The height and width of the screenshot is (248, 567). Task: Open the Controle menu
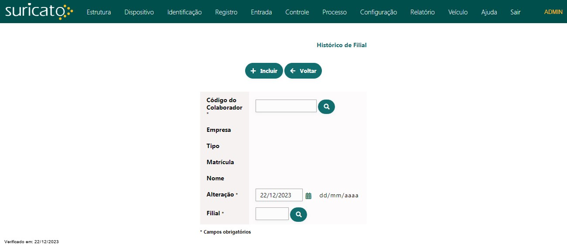(x=297, y=12)
